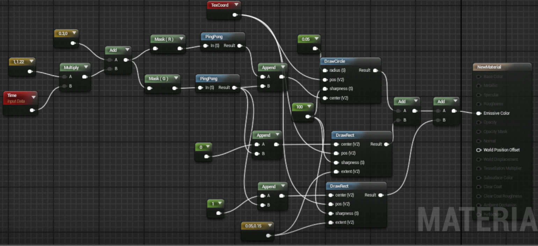
Task: Click the Time node's output pin
Action: (32, 110)
